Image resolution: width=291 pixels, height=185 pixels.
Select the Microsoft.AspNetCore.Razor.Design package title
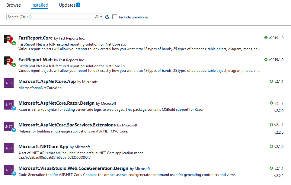coord(56,103)
